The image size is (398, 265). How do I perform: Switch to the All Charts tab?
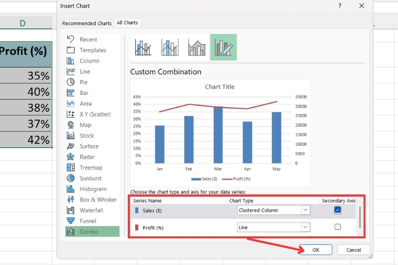pyautogui.click(x=127, y=23)
